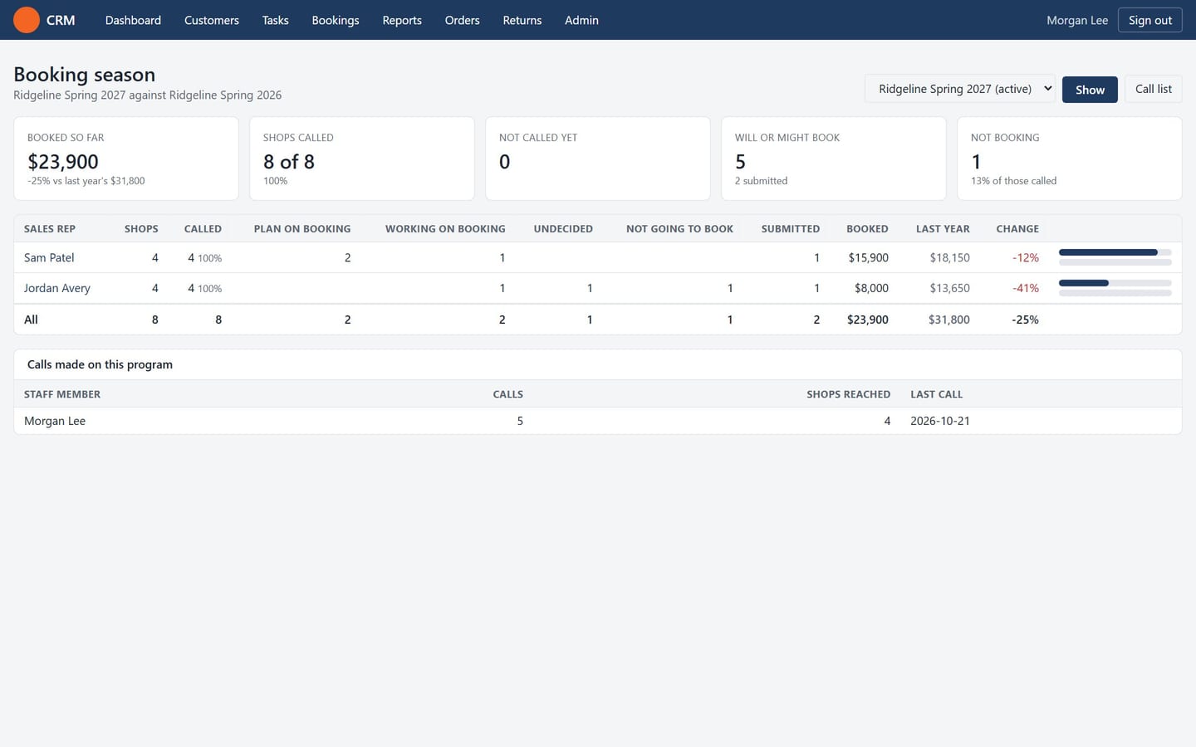Open the Reports nav link

point(402,20)
